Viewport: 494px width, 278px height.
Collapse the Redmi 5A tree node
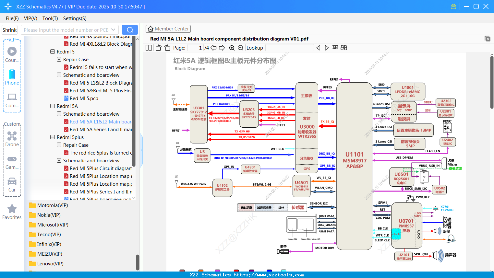(x=52, y=106)
